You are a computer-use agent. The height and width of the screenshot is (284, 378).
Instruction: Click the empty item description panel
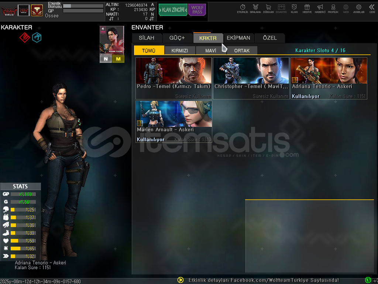click(x=310, y=236)
